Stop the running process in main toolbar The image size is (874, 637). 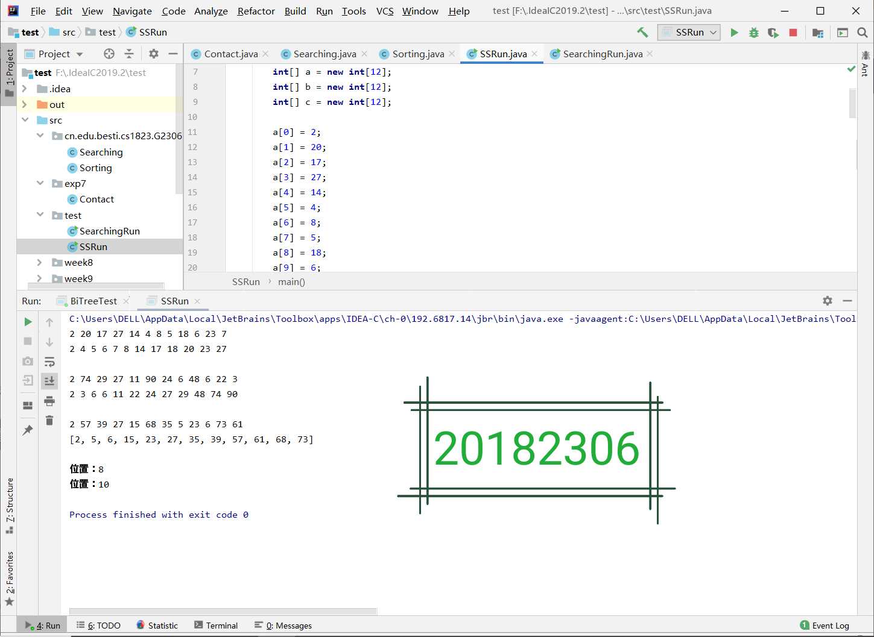click(793, 33)
